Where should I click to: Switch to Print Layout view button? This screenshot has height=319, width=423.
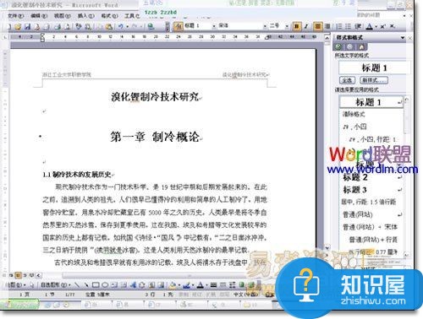click(18, 275)
